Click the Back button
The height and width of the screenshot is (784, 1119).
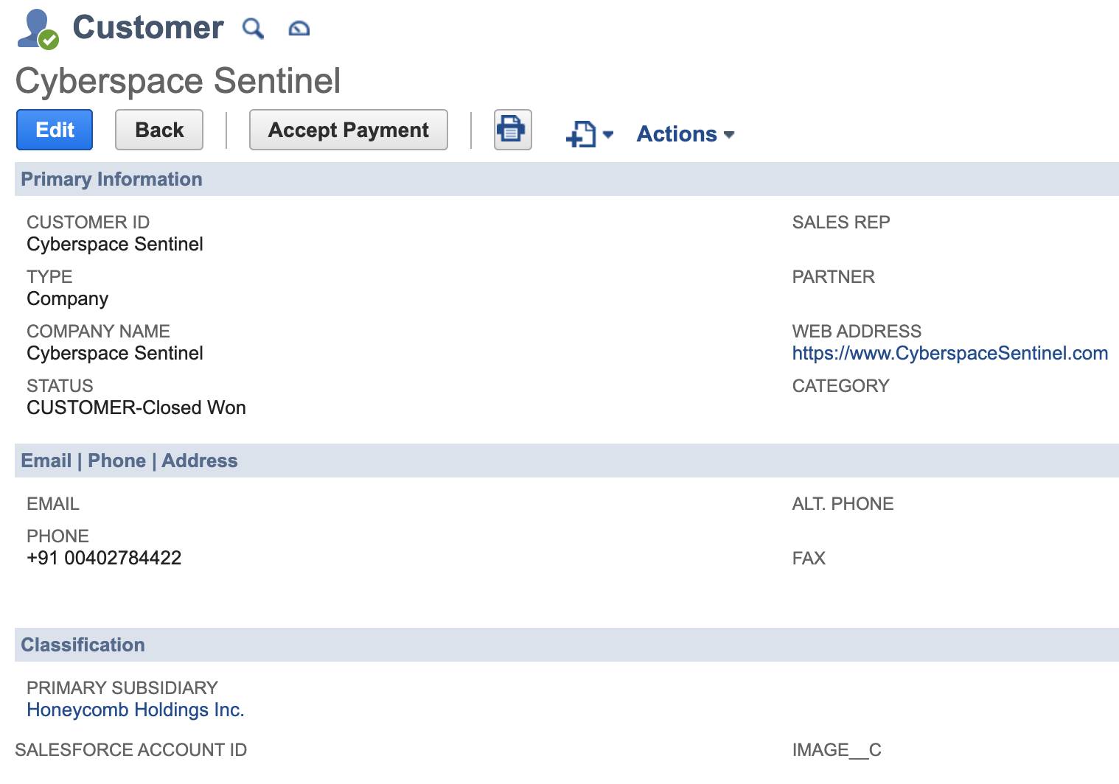click(158, 129)
